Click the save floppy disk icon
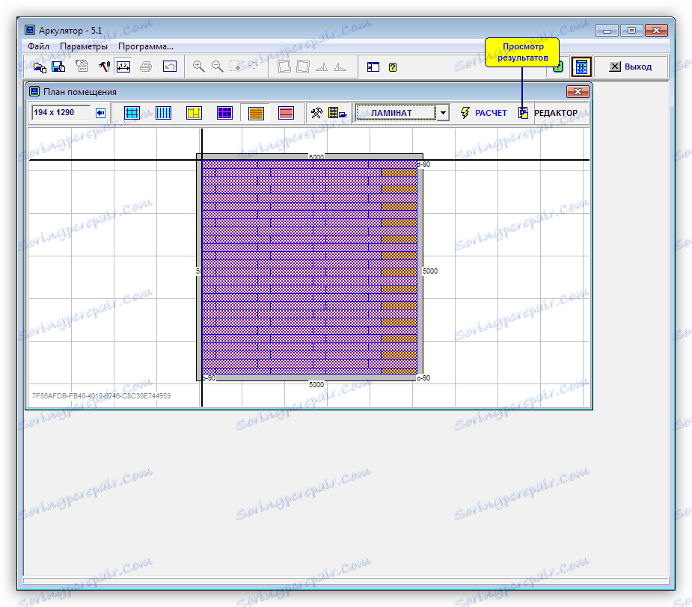The height and width of the screenshot is (607, 692). pos(58,67)
